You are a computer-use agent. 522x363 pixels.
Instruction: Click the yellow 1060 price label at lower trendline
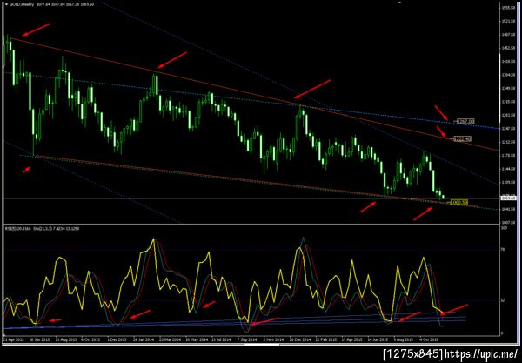click(x=459, y=202)
